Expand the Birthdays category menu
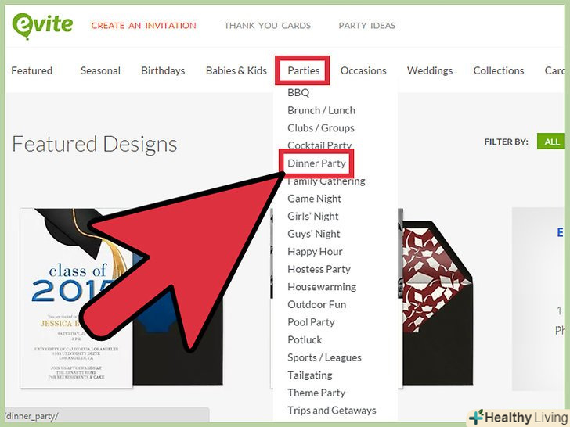 coord(163,70)
